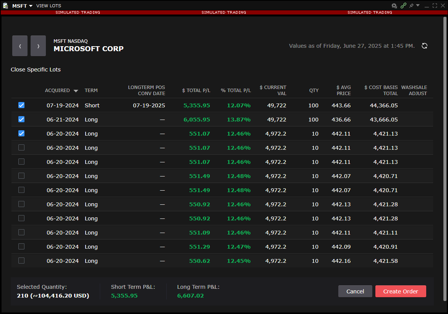448x314 pixels.
Task: Click the Selected Quantity 210 summary value
Action: [x=53, y=296]
